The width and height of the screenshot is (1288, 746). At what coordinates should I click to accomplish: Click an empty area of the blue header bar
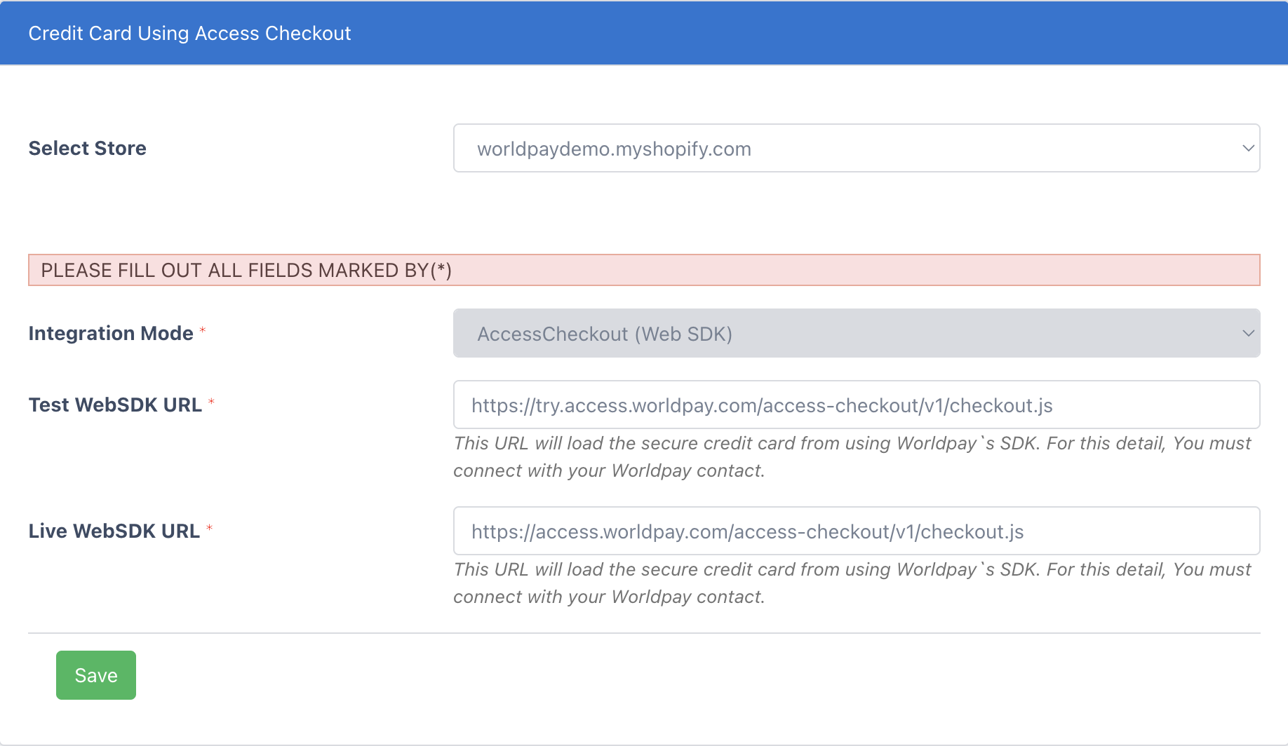pos(842,33)
